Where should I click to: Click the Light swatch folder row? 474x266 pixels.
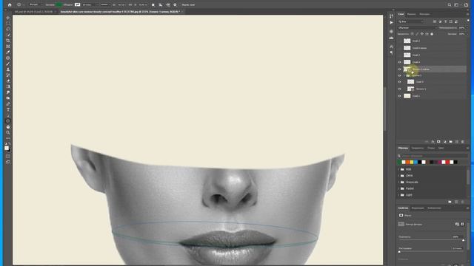(433, 195)
